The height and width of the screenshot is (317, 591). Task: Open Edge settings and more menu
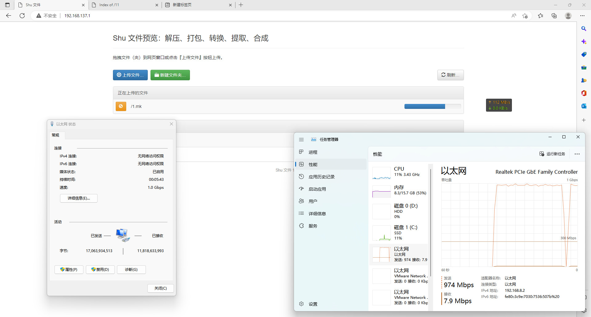pos(582,16)
